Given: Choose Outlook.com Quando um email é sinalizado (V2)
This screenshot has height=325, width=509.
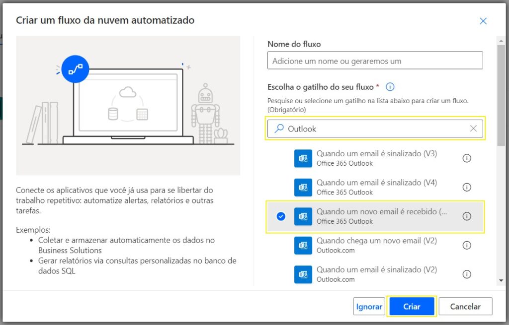Looking at the screenshot, I should (376, 274).
